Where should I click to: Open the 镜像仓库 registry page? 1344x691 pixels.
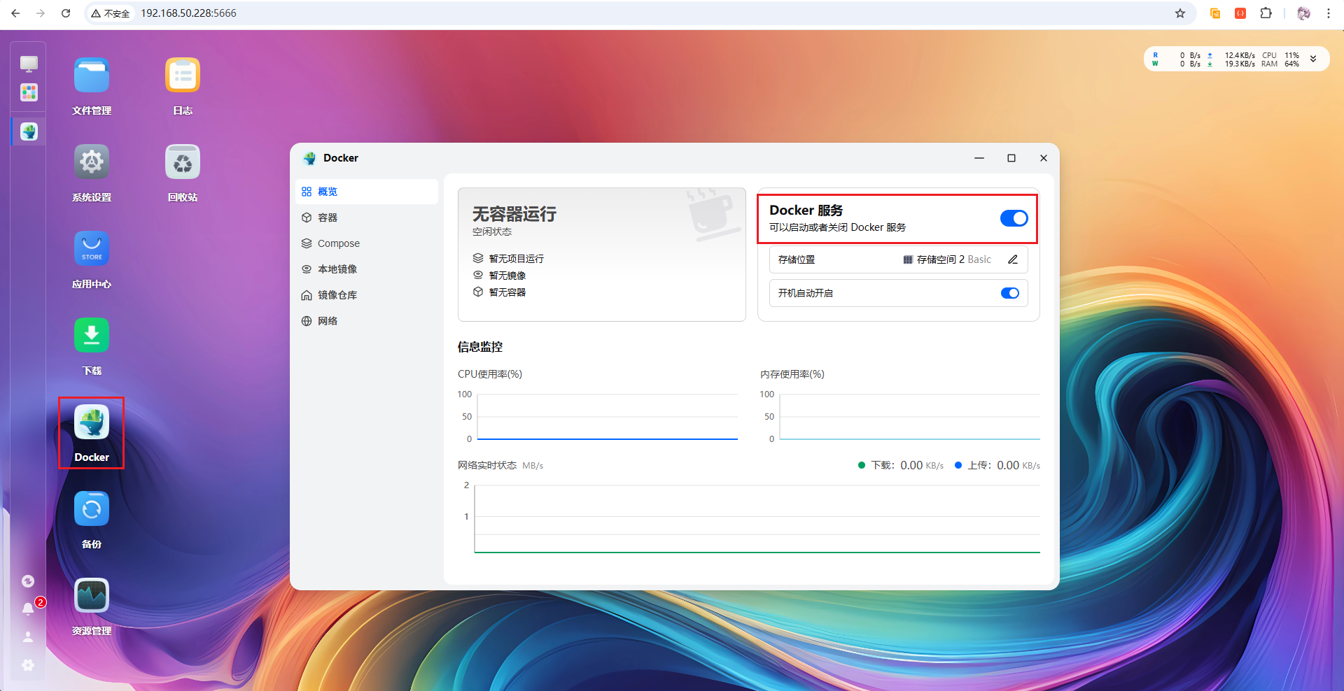click(x=337, y=295)
